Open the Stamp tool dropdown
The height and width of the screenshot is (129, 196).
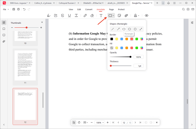pyautogui.click(x=137, y=16)
